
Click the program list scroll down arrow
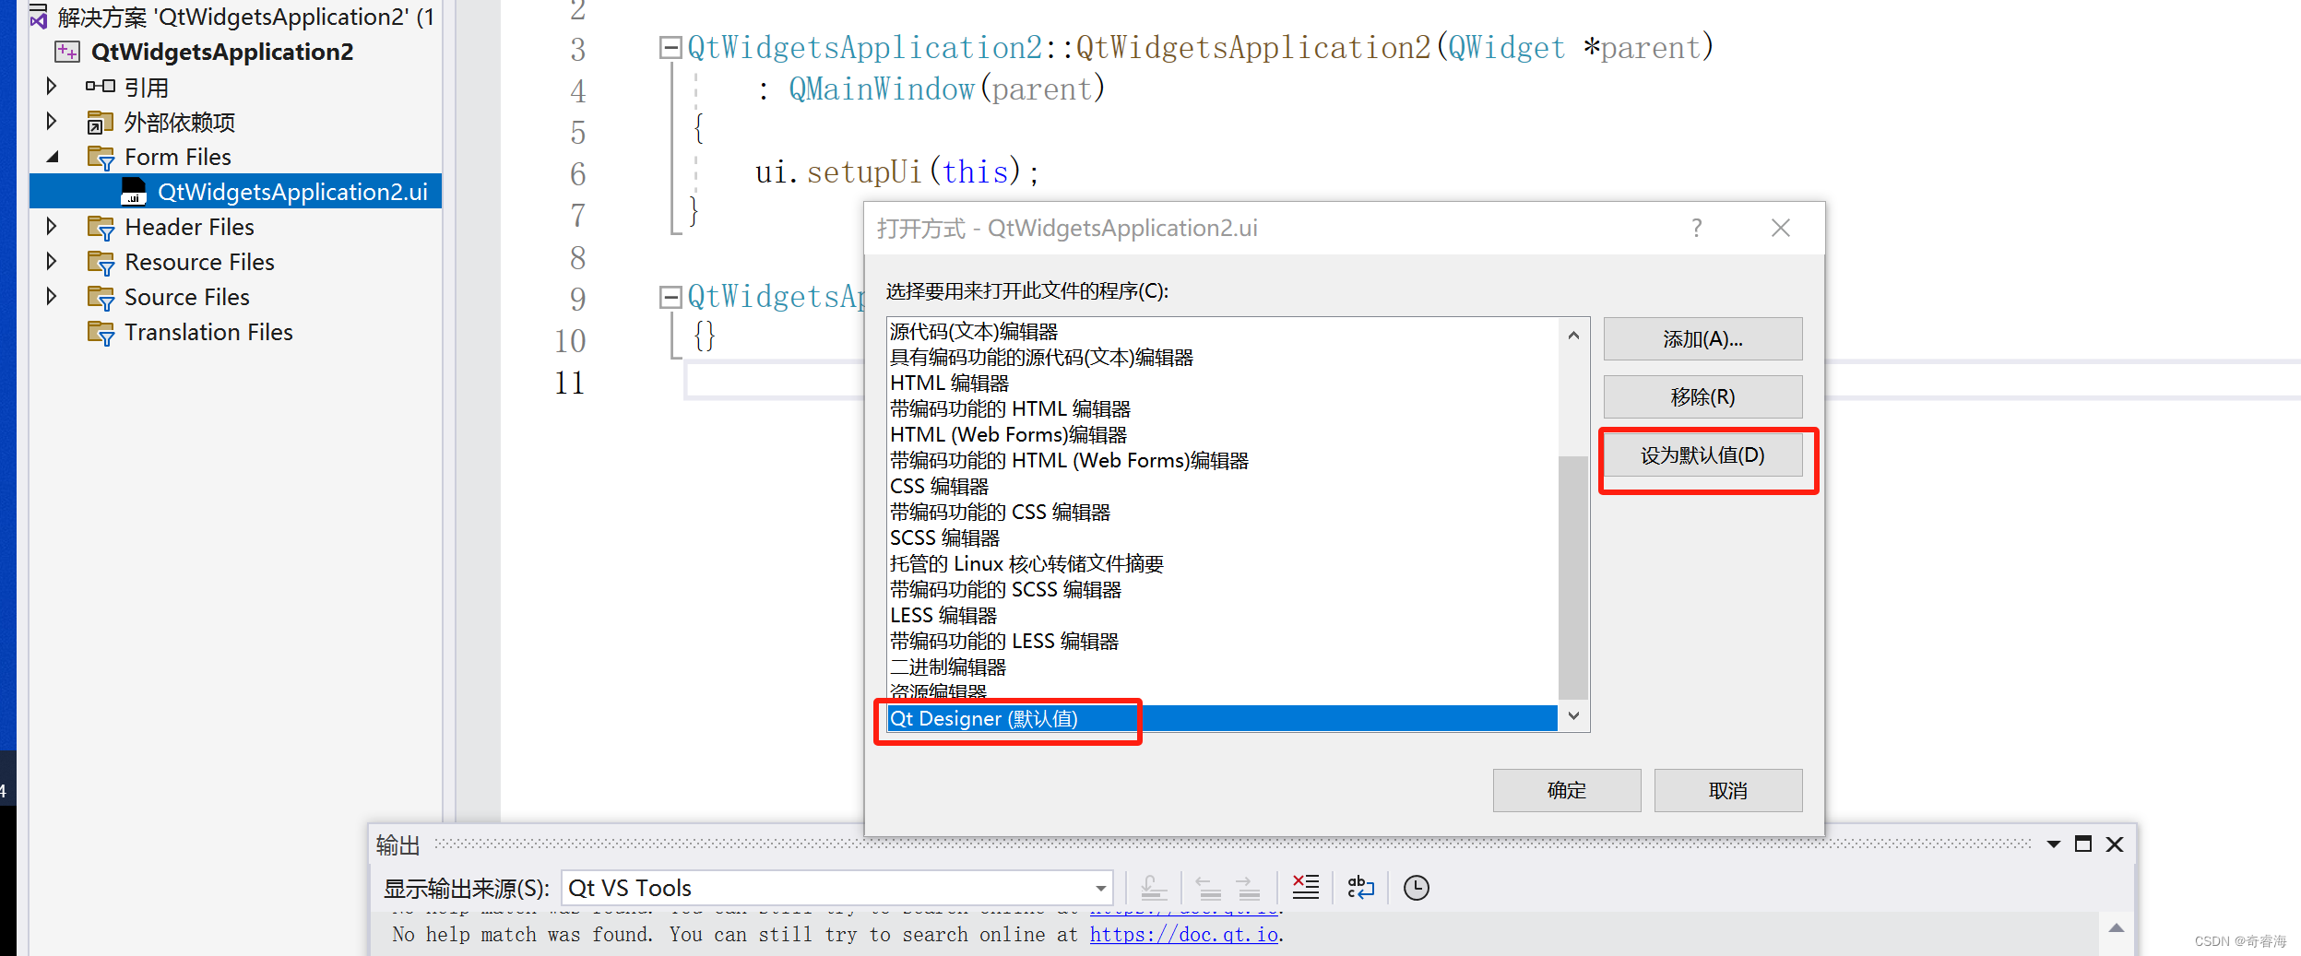1573,716
